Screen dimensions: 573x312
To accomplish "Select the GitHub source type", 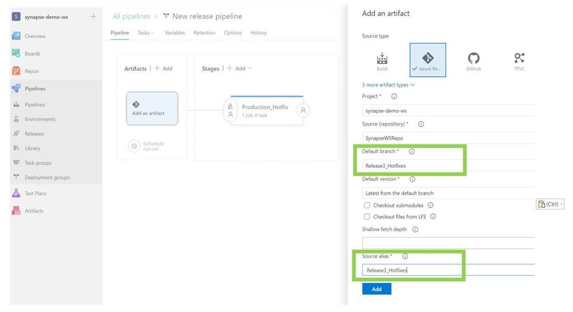I will click(474, 61).
